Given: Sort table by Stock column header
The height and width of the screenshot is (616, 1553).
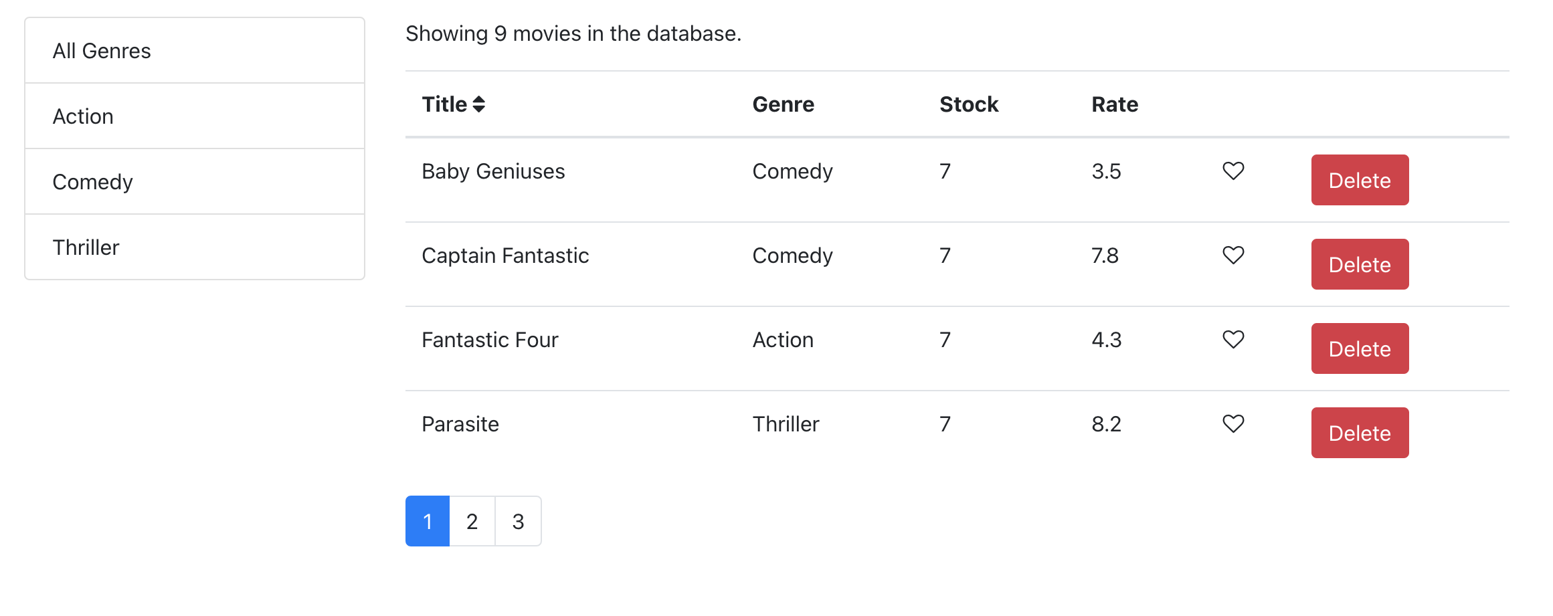Looking at the screenshot, I should (x=968, y=104).
